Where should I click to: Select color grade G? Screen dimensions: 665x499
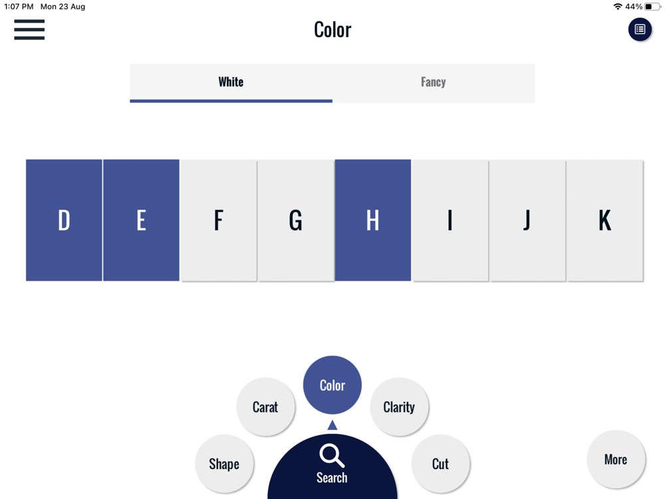[295, 220]
